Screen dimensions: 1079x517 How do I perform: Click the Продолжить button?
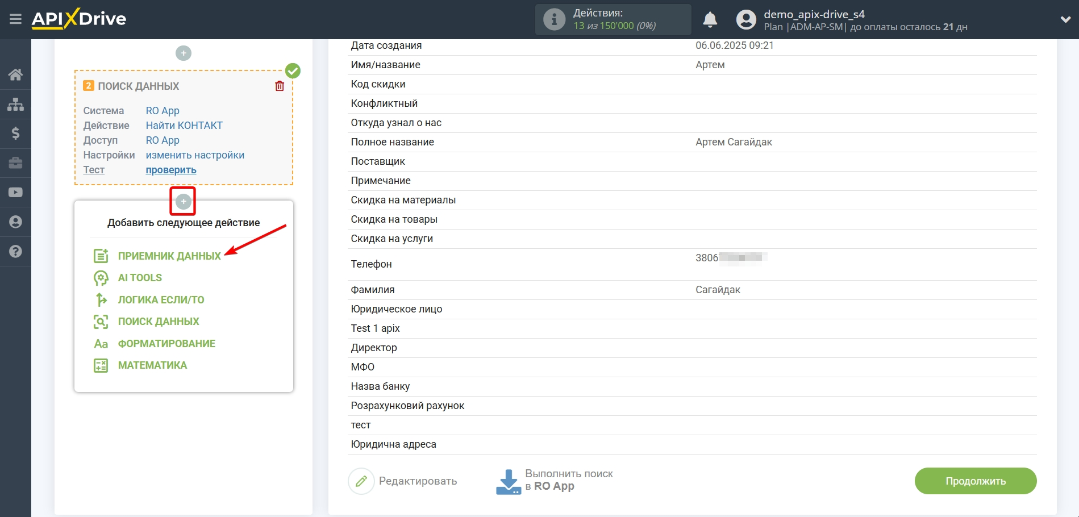(975, 481)
